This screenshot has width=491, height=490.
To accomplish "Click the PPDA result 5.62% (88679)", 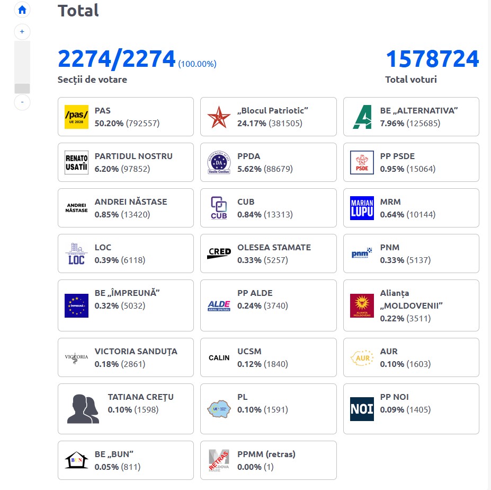I will click(x=265, y=169).
